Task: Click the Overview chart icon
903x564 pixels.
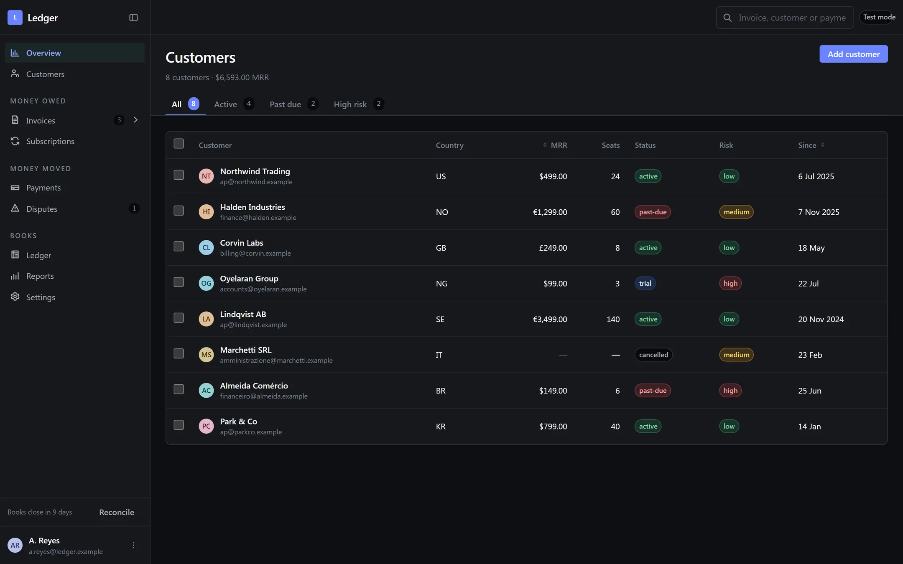Action: (15, 53)
